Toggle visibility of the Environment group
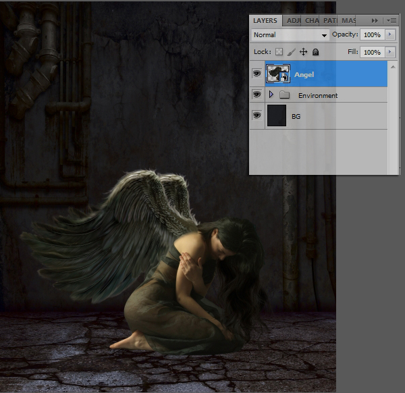 click(x=256, y=95)
